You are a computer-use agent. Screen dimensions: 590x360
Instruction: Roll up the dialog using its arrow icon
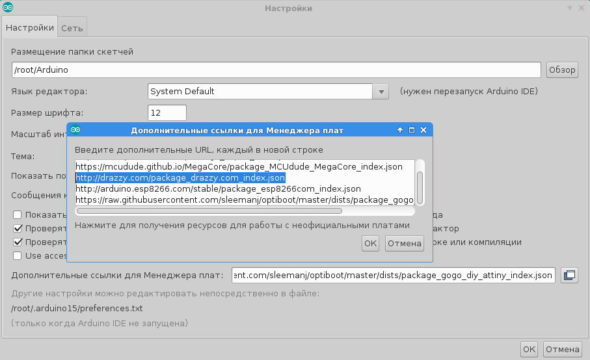400,131
